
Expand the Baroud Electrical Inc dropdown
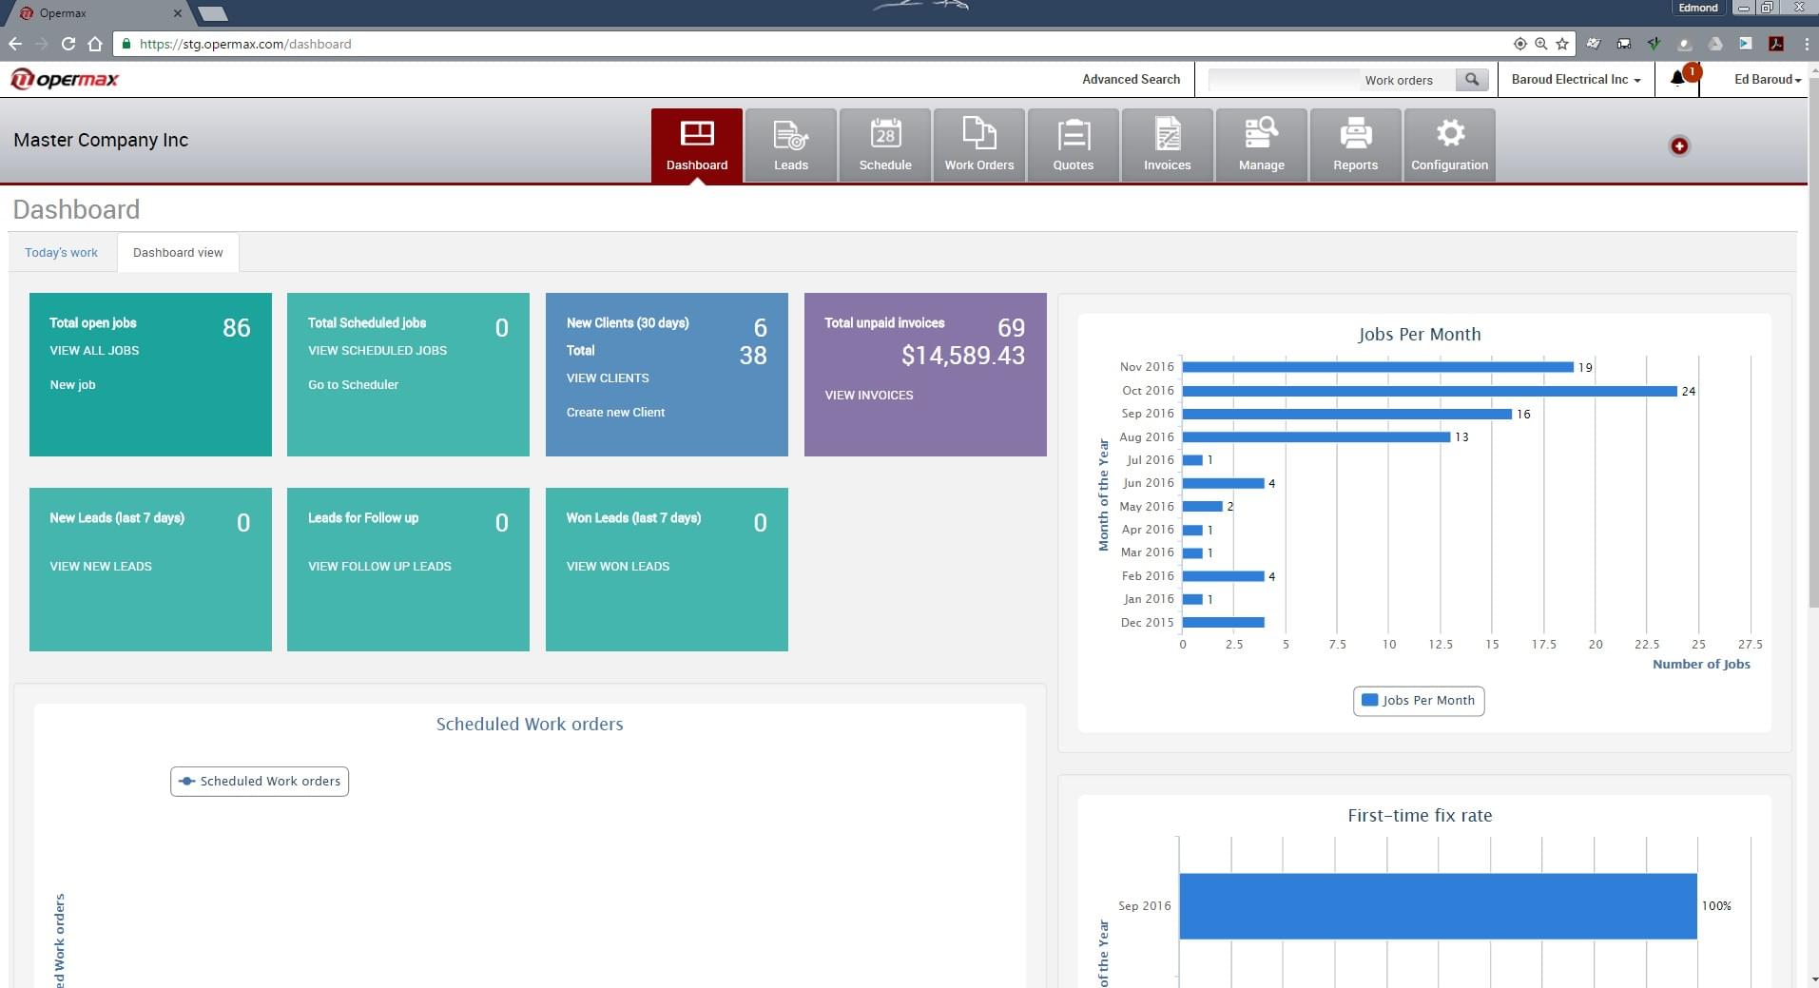coord(1576,80)
